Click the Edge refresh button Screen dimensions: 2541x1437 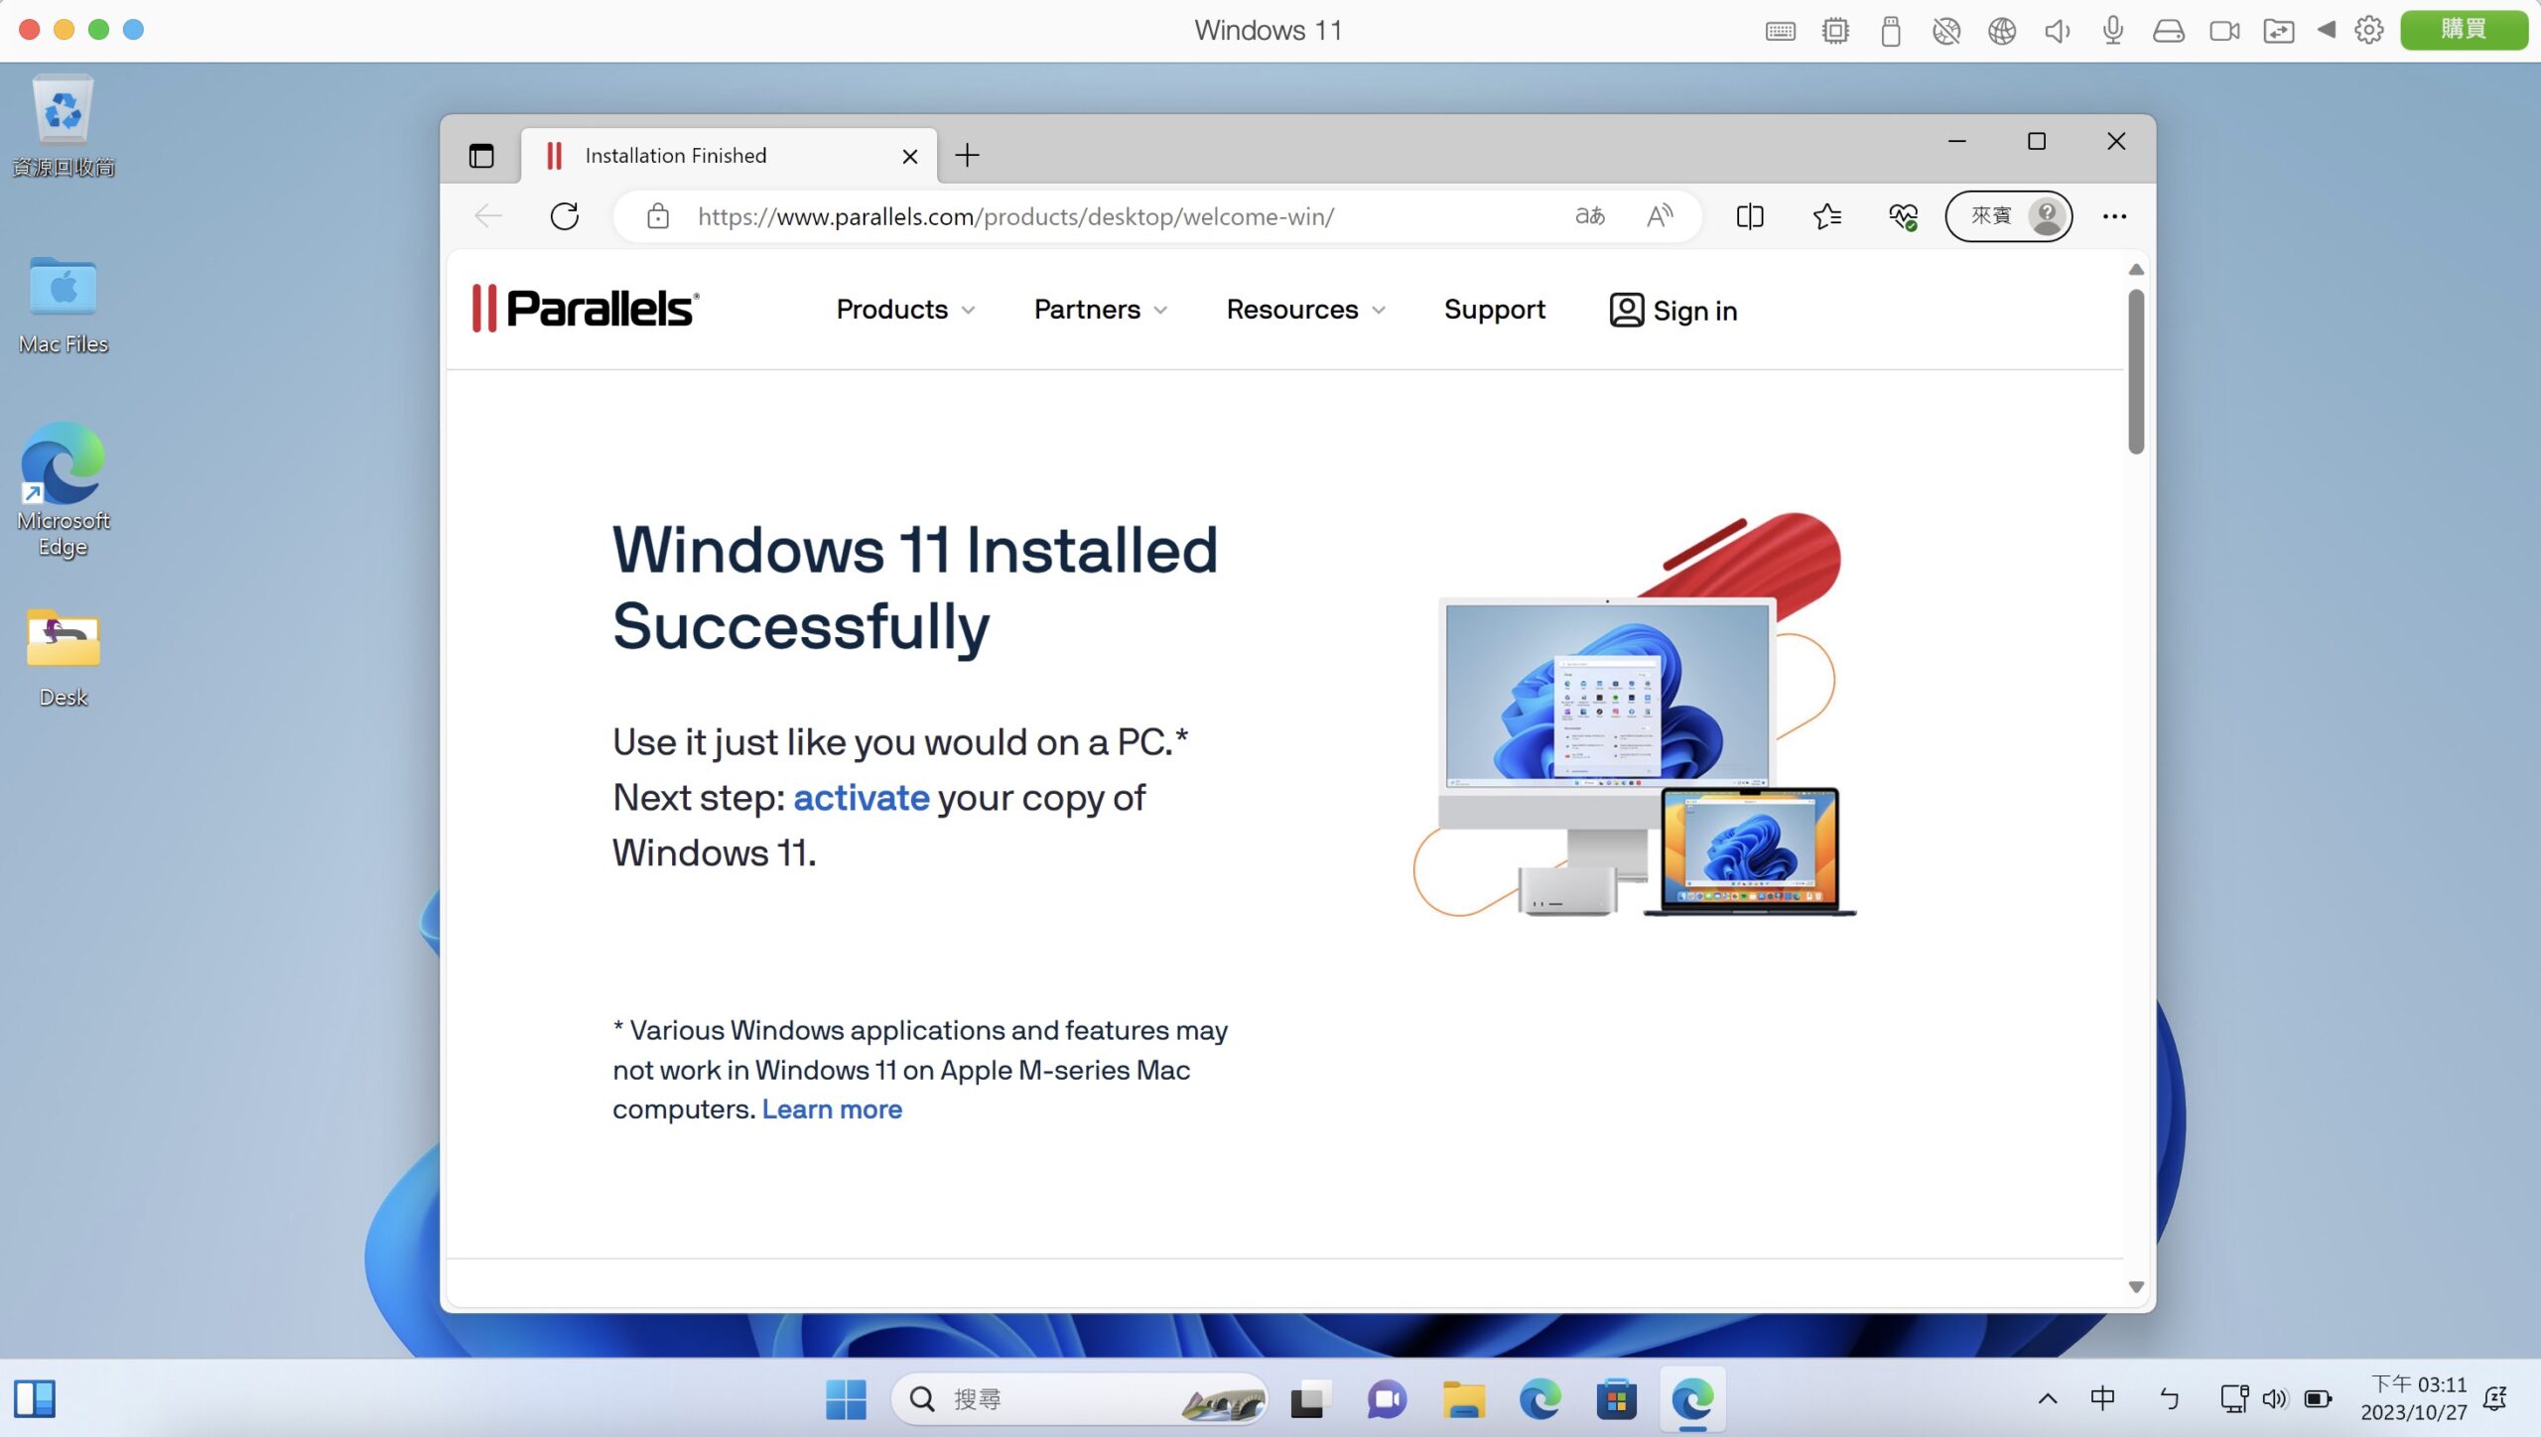tap(565, 216)
